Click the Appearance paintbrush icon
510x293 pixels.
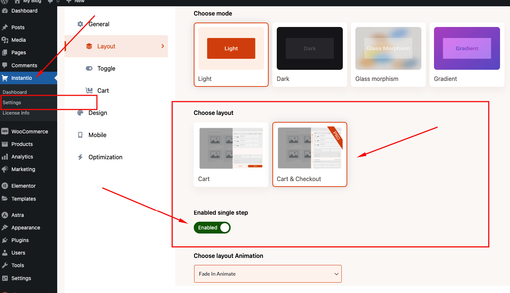tap(5, 228)
